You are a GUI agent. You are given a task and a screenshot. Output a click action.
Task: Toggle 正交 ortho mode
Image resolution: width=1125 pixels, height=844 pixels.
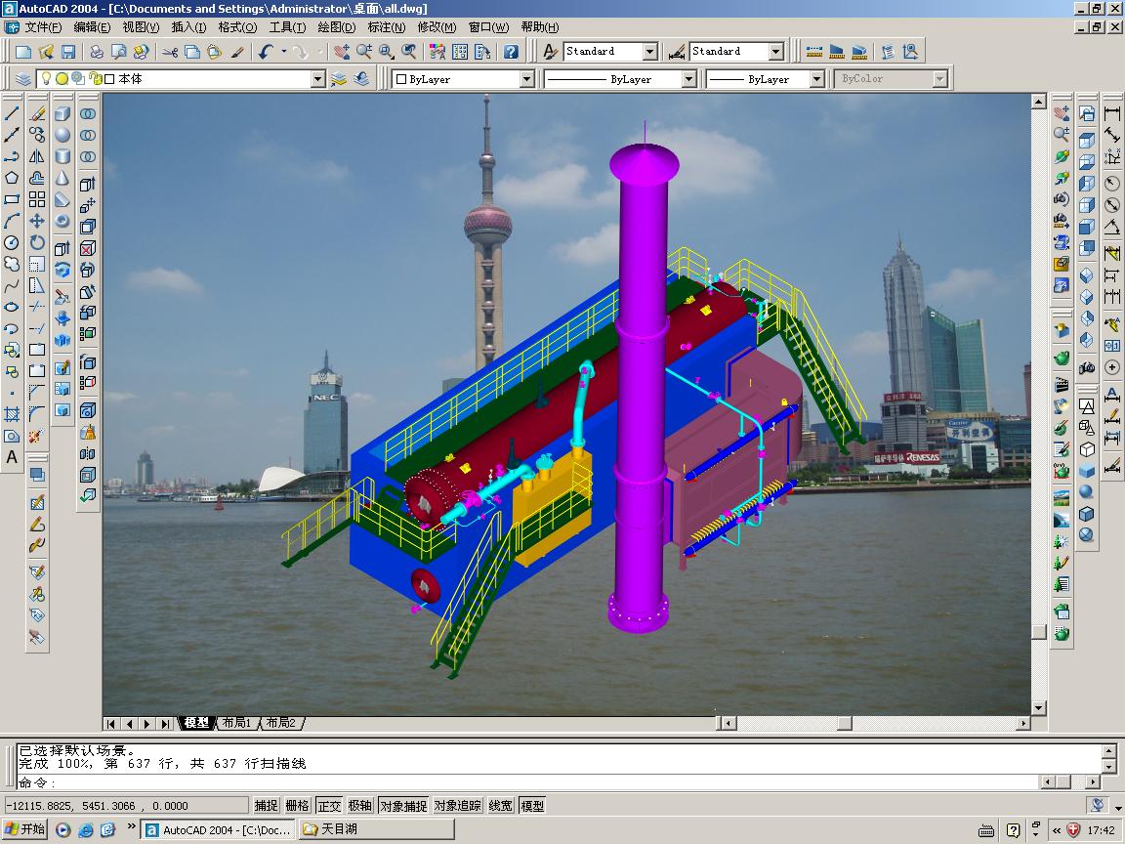(329, 806)
